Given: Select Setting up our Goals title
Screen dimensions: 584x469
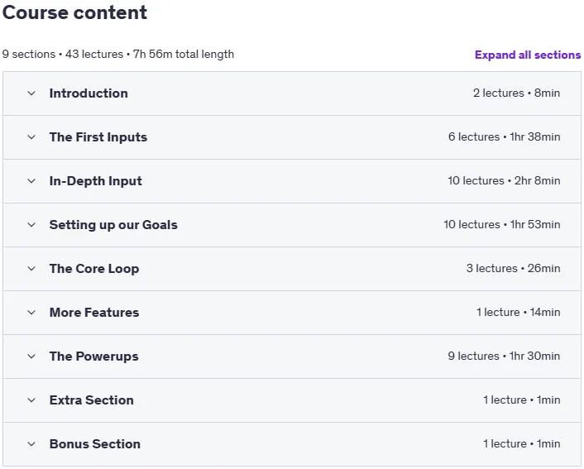Looking at the screenshot, I should [113, 225].
